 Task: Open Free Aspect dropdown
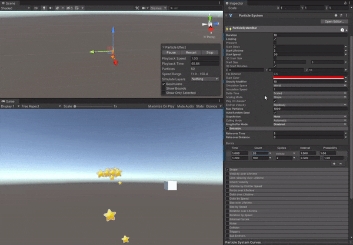point(41,106)
